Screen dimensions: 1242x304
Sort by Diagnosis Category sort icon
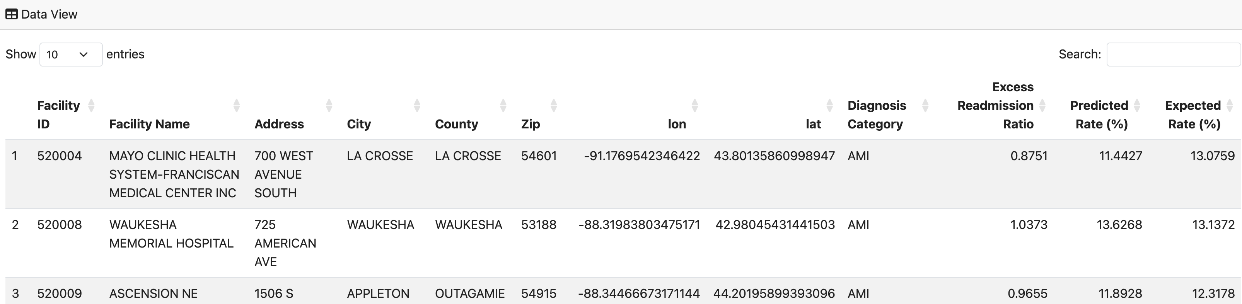[x=925, y=106]
